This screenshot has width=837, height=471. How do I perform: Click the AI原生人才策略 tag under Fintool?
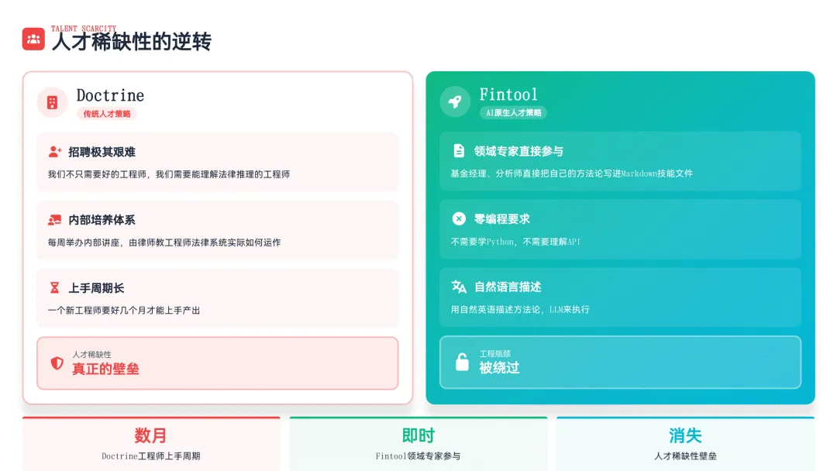[x=513, y=113]
